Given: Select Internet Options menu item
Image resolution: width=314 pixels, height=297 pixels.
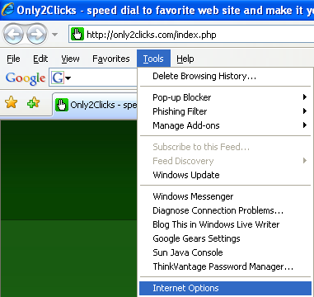Looking at the screenshot, I should (x=225, y=288).
